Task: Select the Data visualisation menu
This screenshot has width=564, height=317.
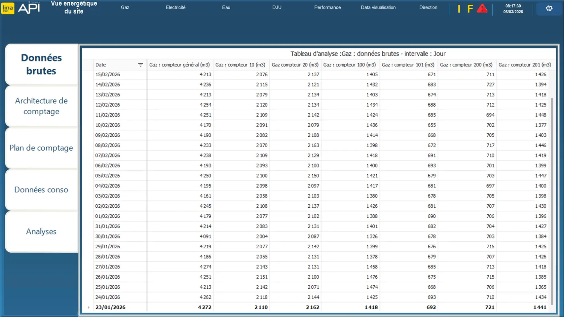Action: (378, 7)
